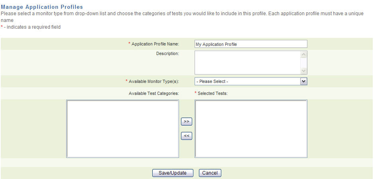Click the 'Available Test Categories:' label

(x=154, y=93)
